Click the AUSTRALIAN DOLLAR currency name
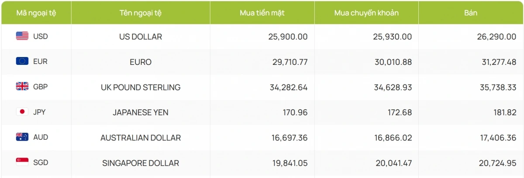The width and height of the screenshot is (524, 178). point(141,138)
